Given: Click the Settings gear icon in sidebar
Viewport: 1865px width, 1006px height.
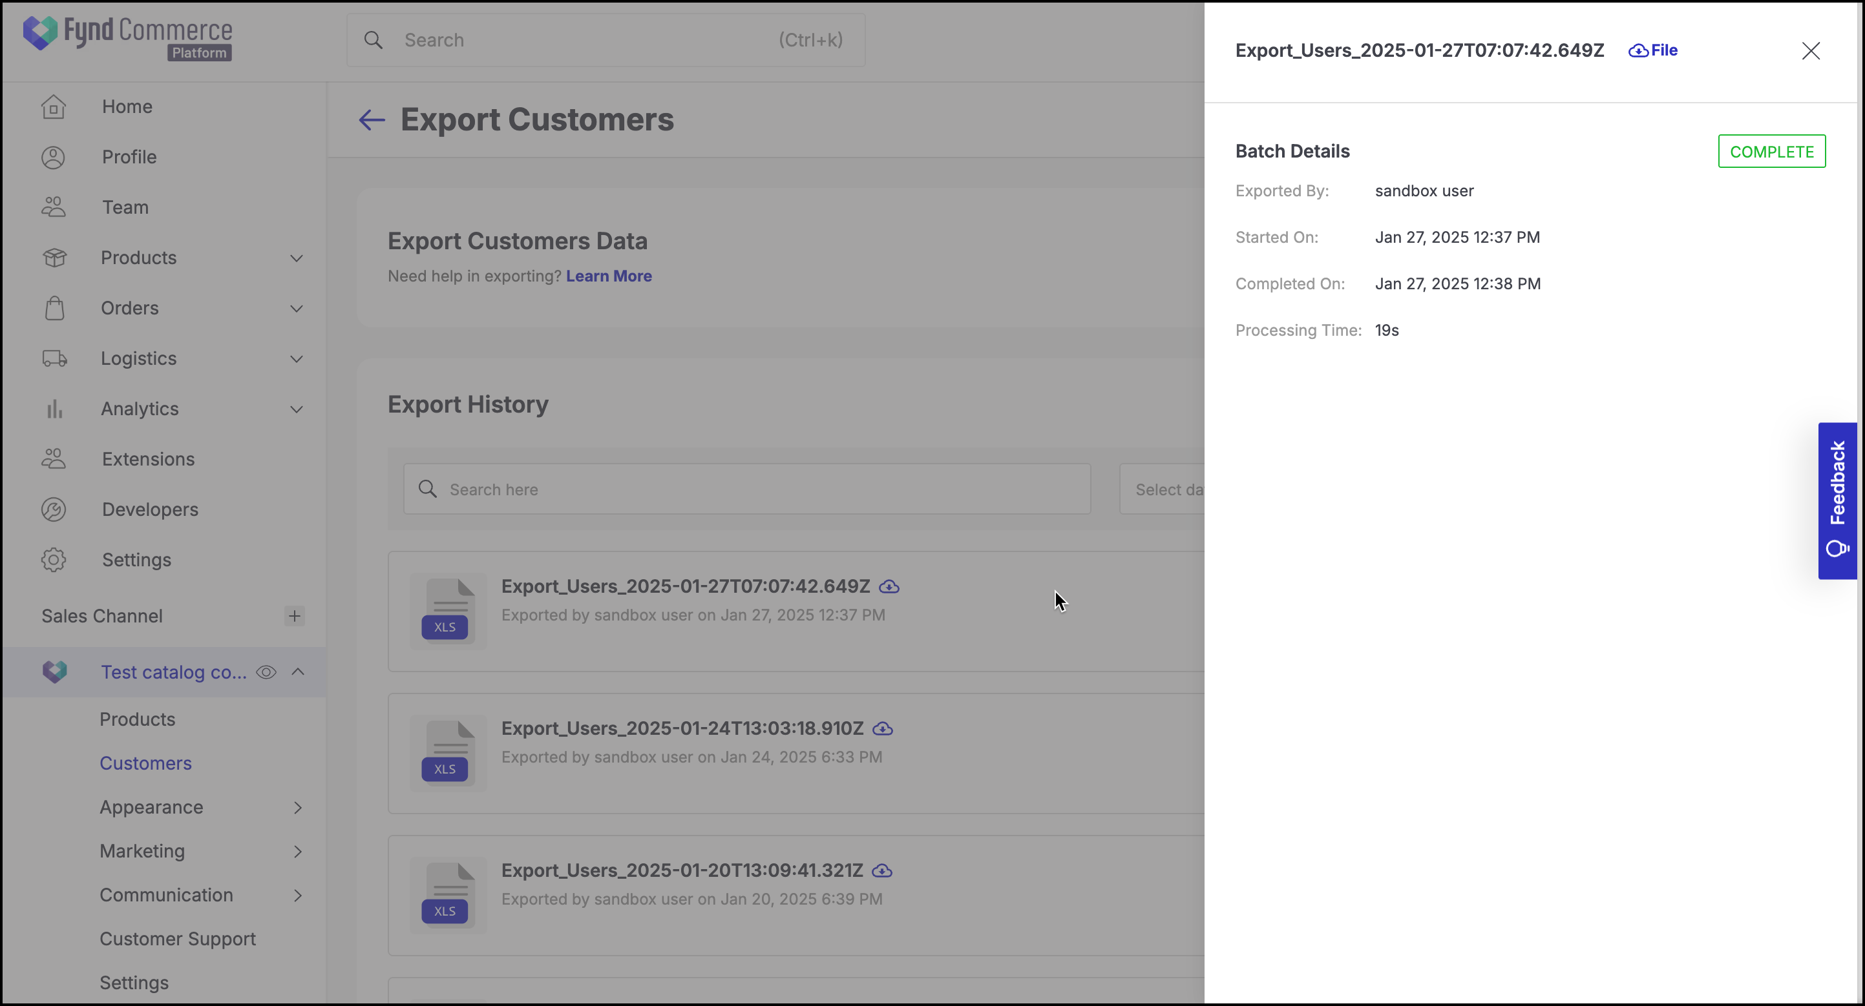Looking at the screenshot, I should click(x=54, y=560).
